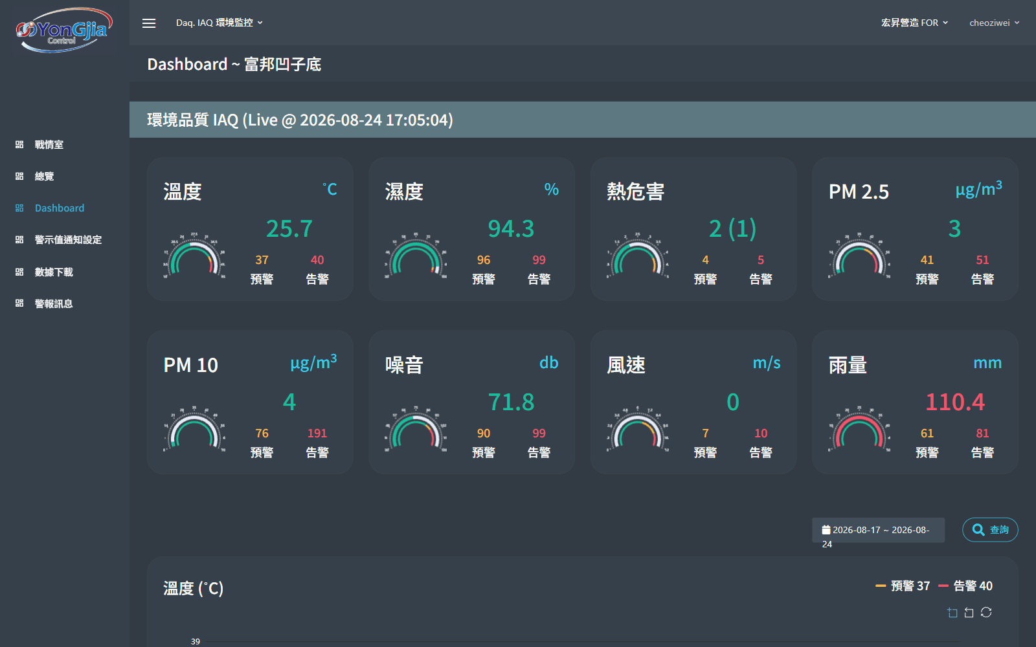The image size is (1036, 647).
Task: Toggle the 預警 37 chart legend
Action: click(903, 586)
